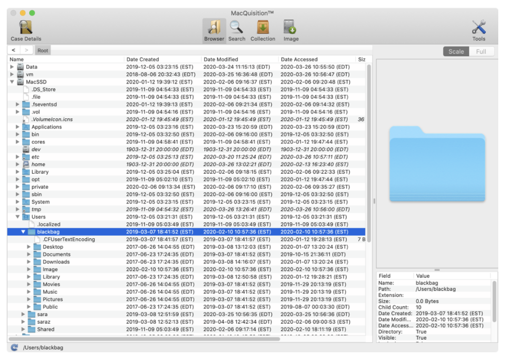Viewport: 505px width, 359px height.
Task: Select the Public folder row
Action: 186,307
